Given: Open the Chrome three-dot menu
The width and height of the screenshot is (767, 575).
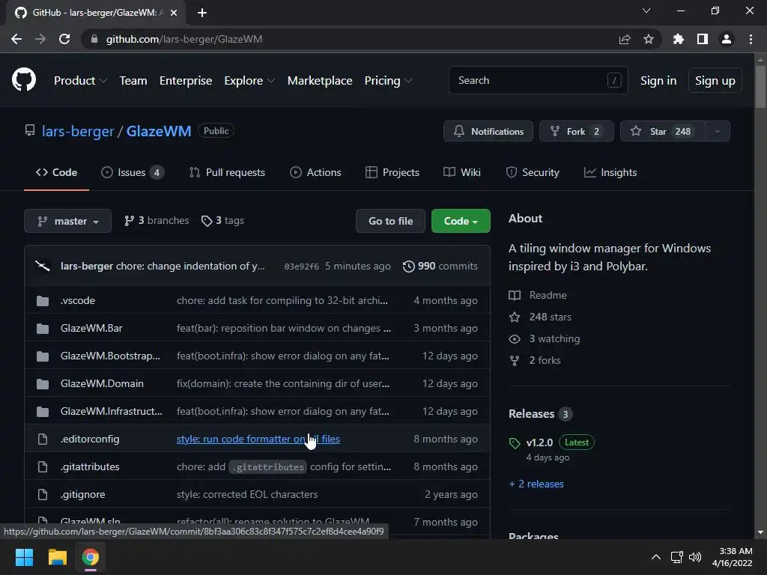Looking at the screenshot, I should 751,39.
